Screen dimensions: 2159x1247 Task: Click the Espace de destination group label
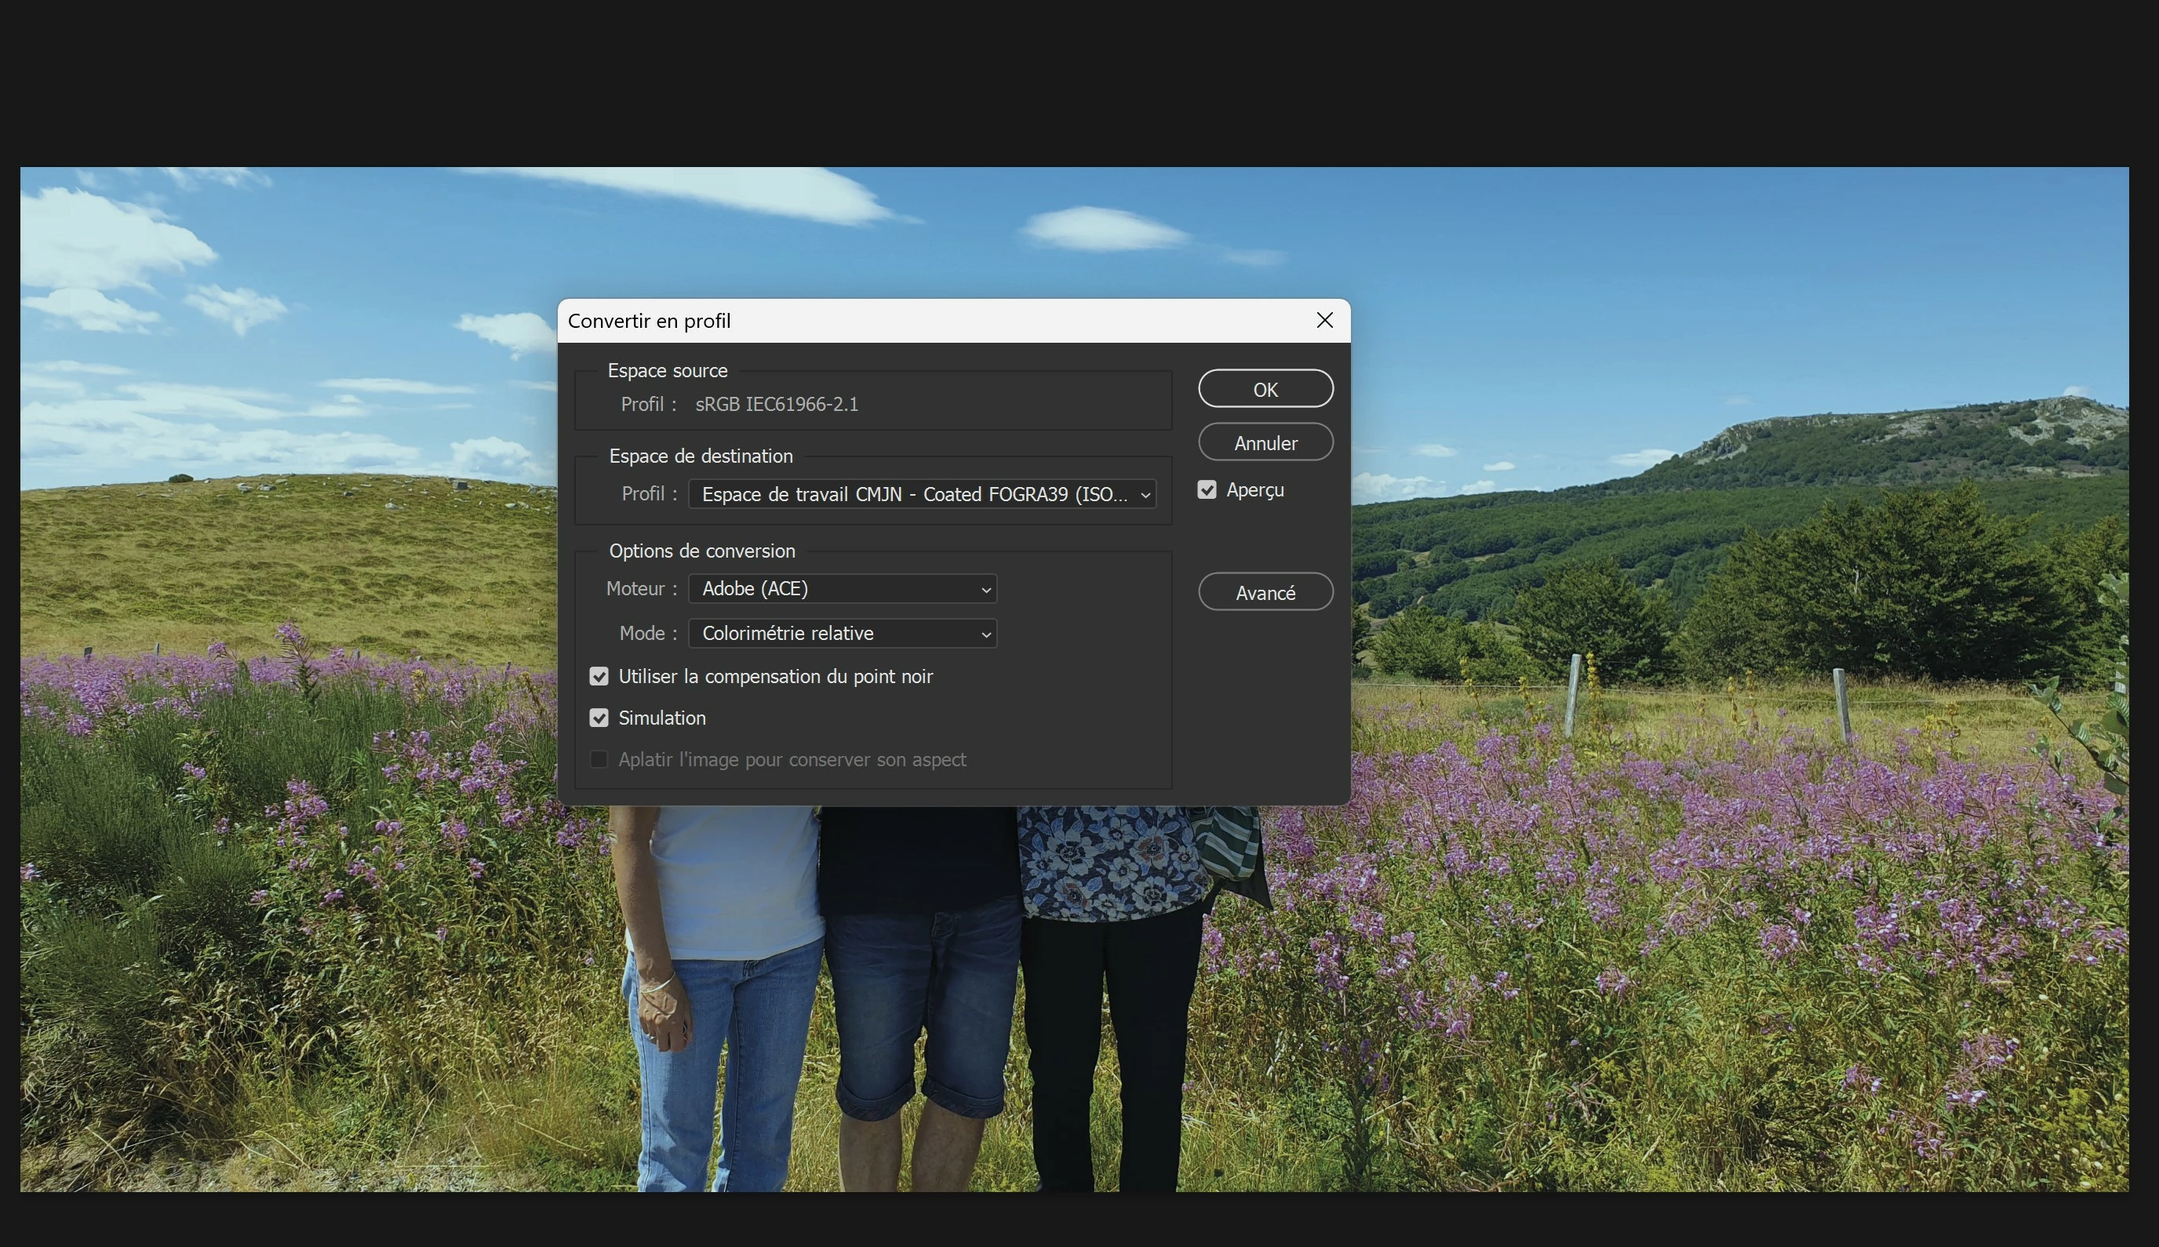point(700,456)
